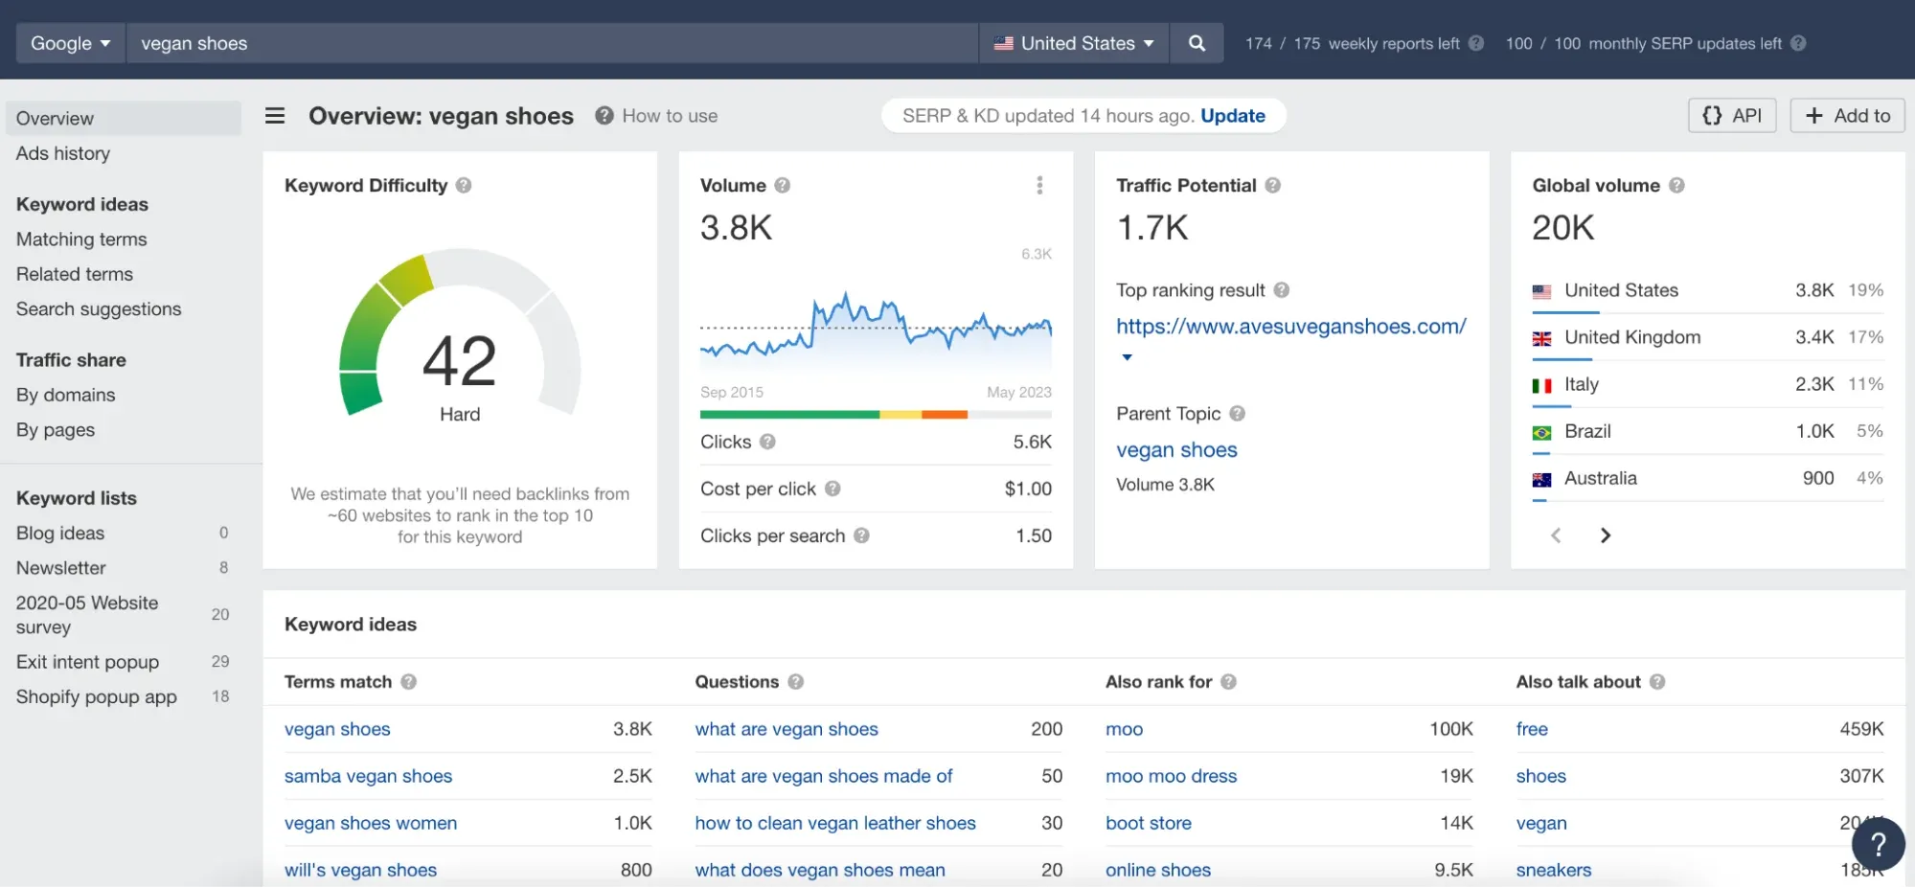Click the Update link for SERP data
Screen dimensions: 1915x888
tap(1232, 116)
